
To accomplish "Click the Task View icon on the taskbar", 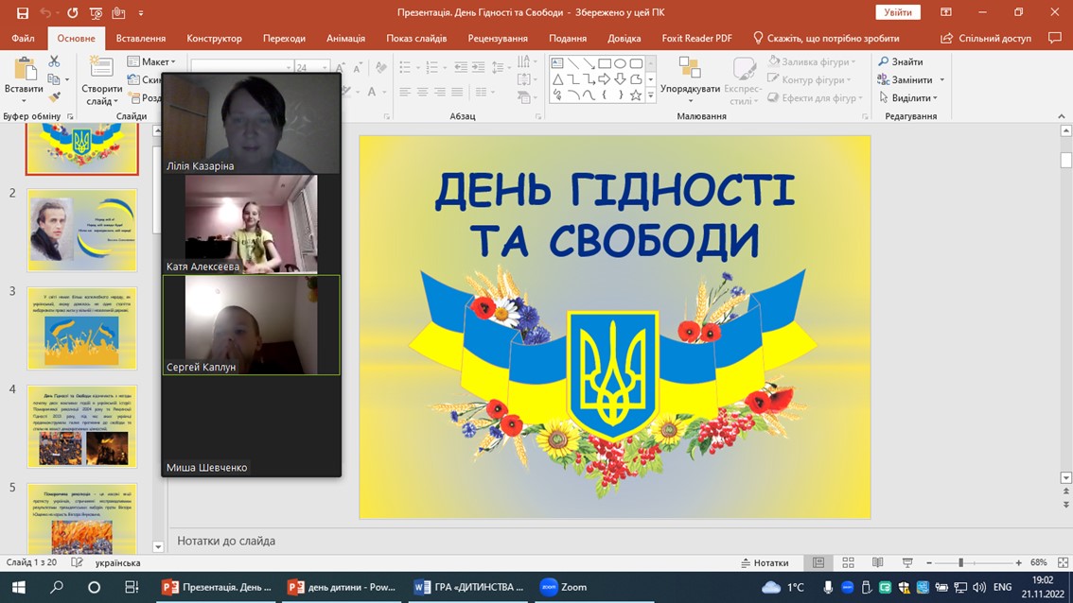I will click(x=132, y=587).
